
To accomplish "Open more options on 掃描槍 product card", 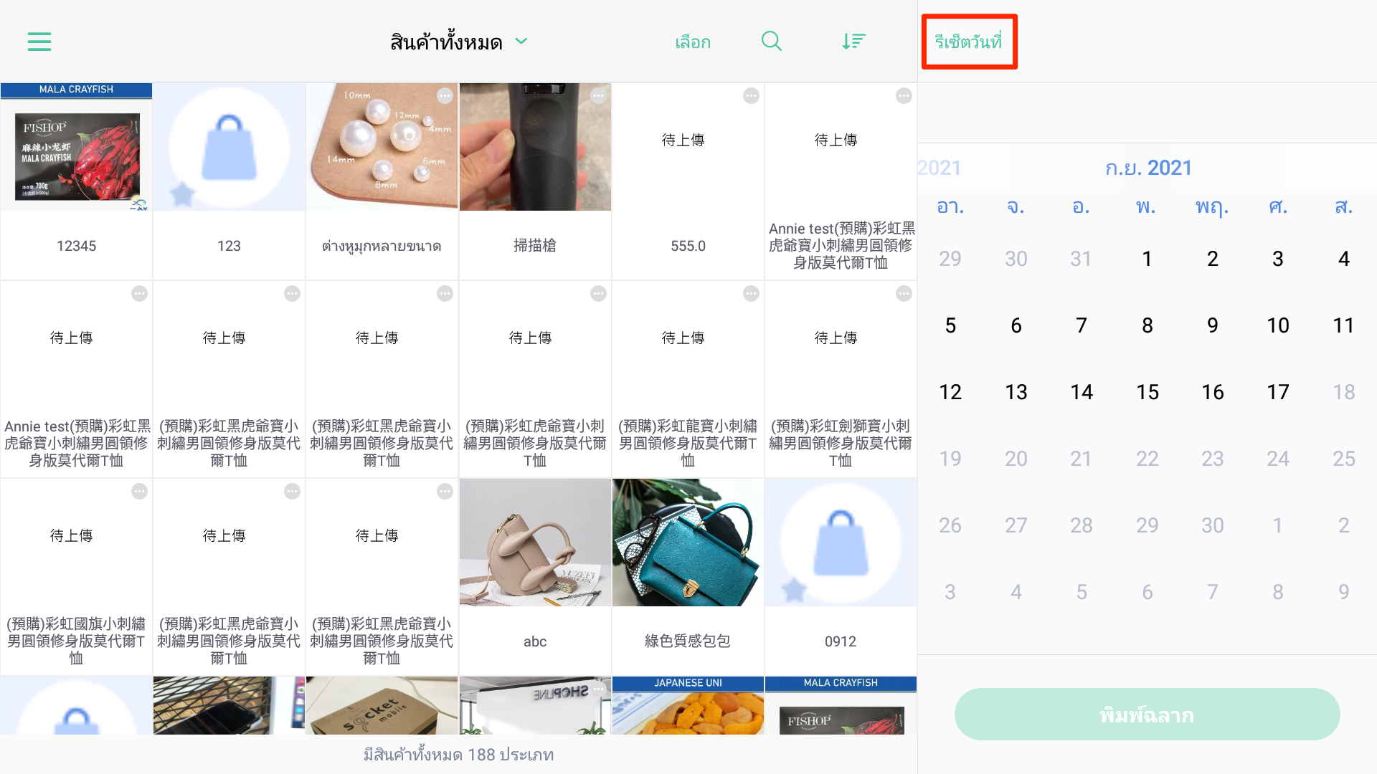I will tap(598, 96).
